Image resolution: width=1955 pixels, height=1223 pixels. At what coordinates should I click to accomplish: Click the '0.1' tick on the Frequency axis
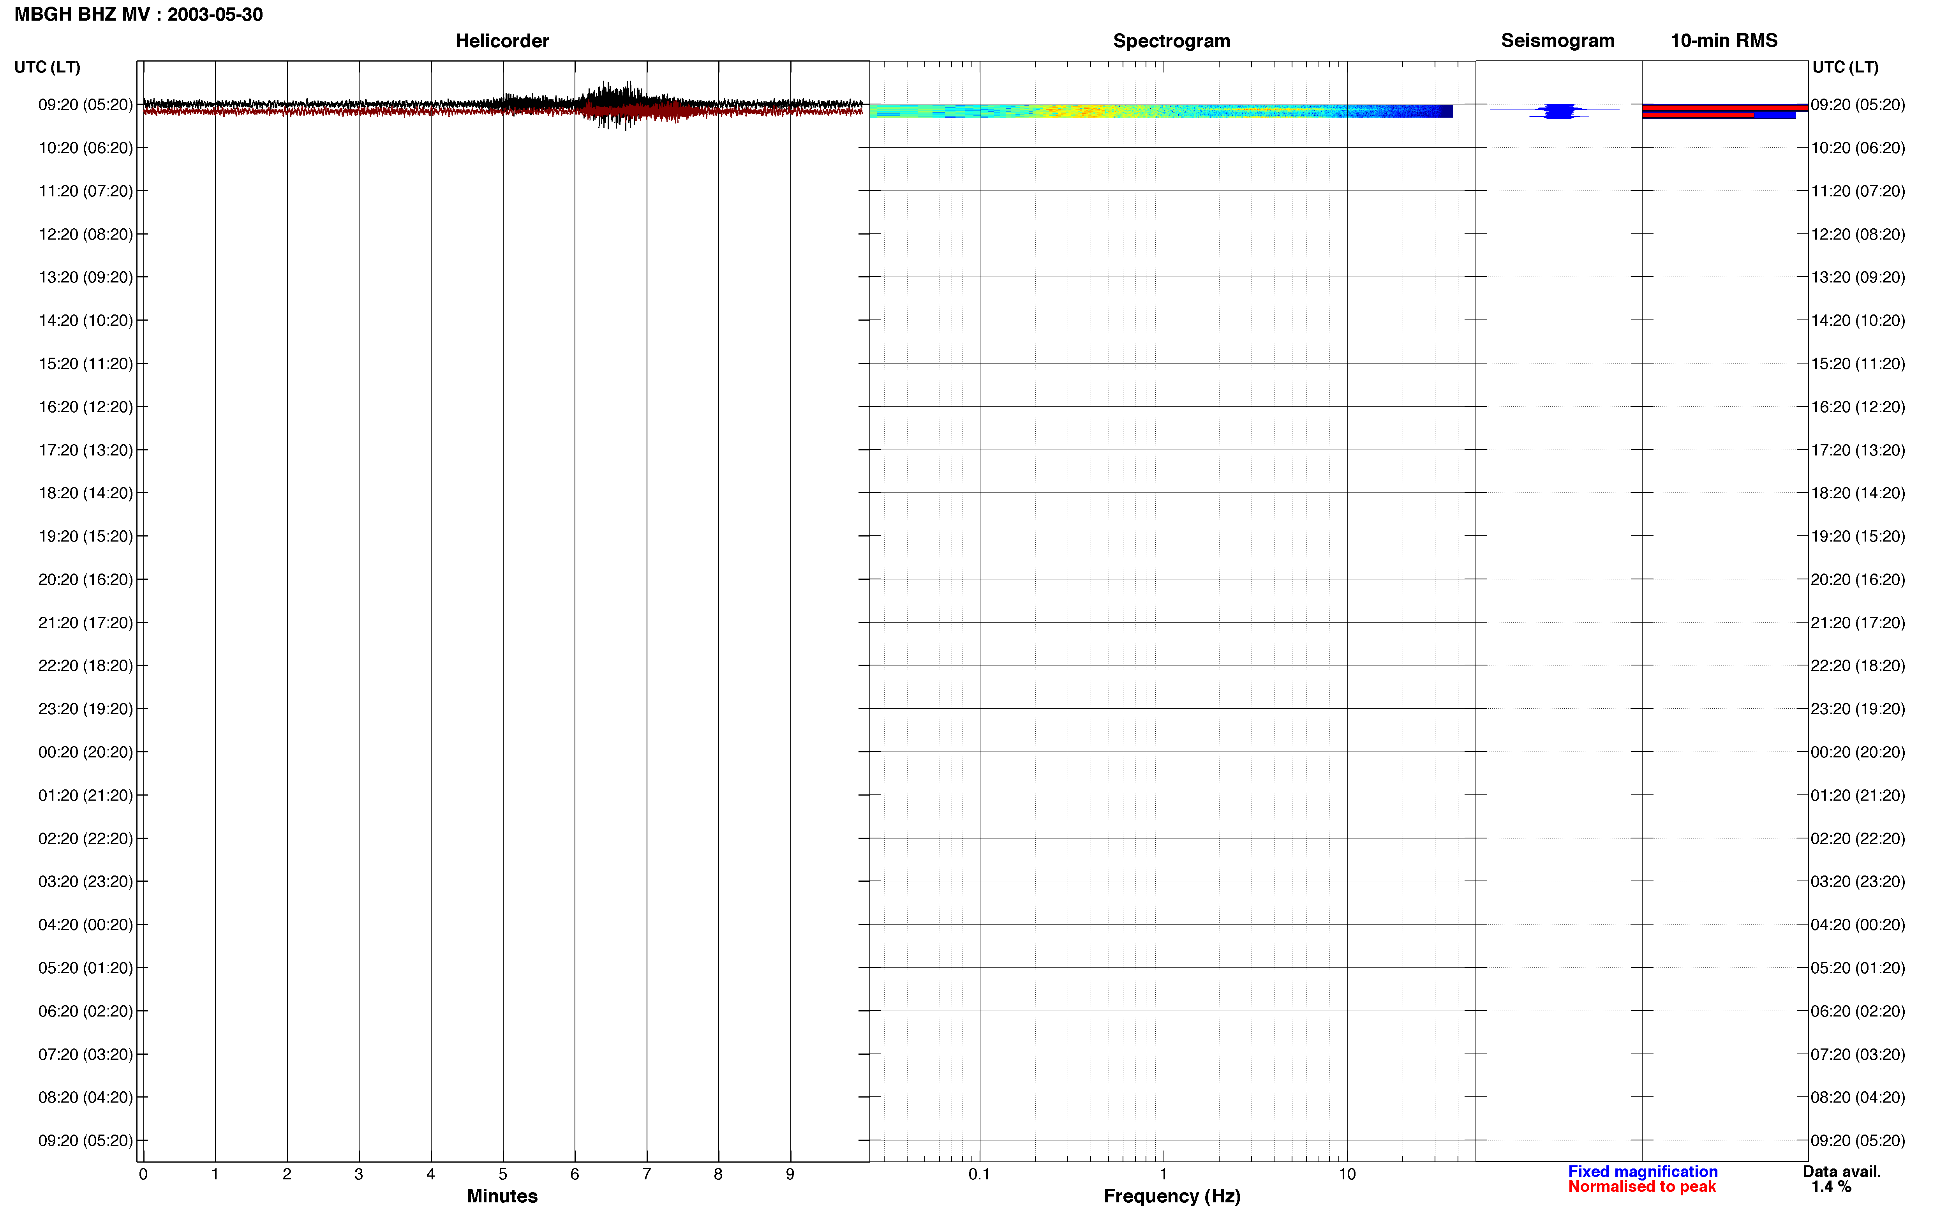(979, 1174)
